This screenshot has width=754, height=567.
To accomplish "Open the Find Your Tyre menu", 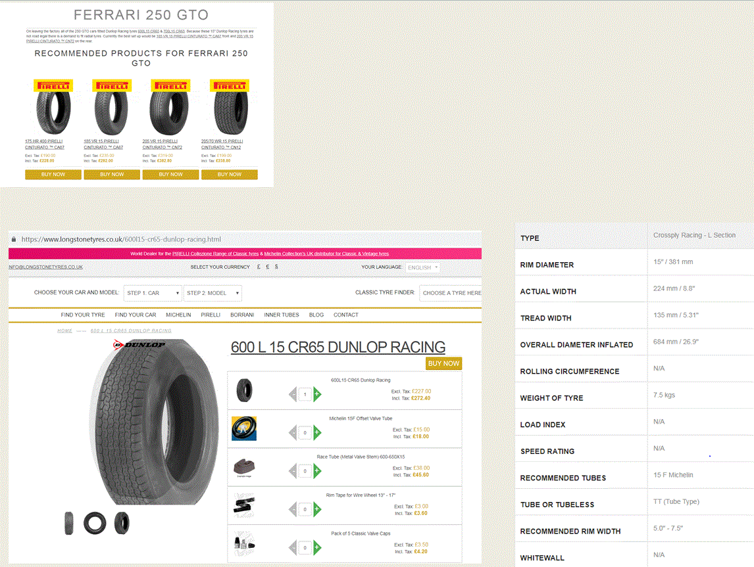I will pyautogui.click(x=83, y=315).
